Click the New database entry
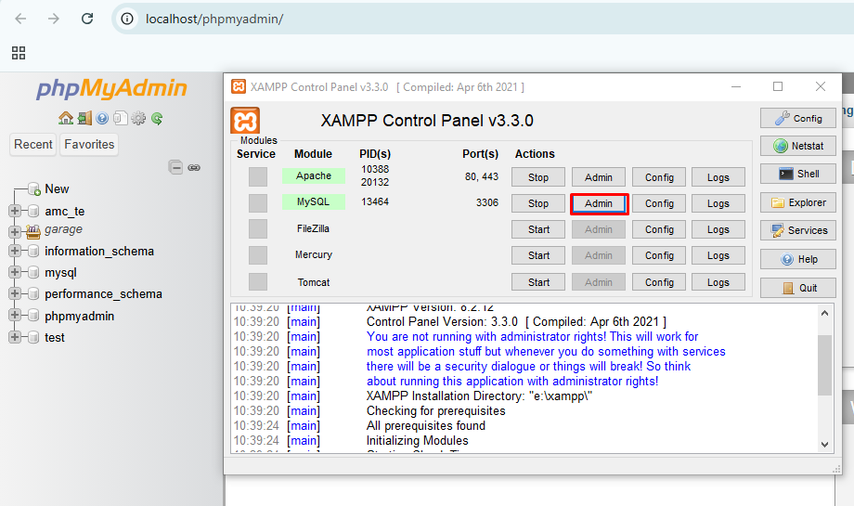 tap(57, 189)
